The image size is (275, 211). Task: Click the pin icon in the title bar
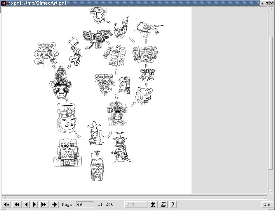(8, 3)
